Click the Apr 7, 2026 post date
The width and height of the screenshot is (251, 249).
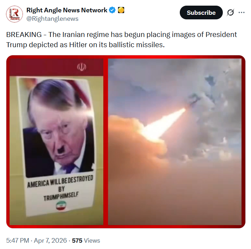pos(50,241)
